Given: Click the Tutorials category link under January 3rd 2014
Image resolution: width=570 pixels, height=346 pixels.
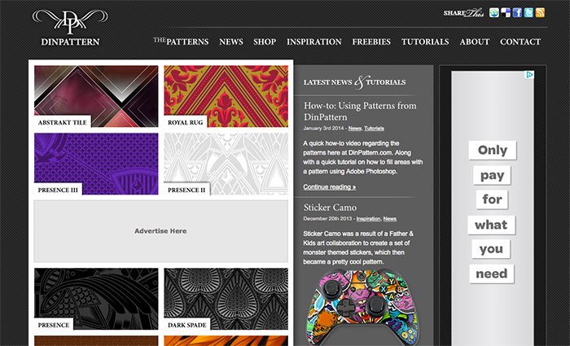Looking at the screenshot, I should coord(374,129).
